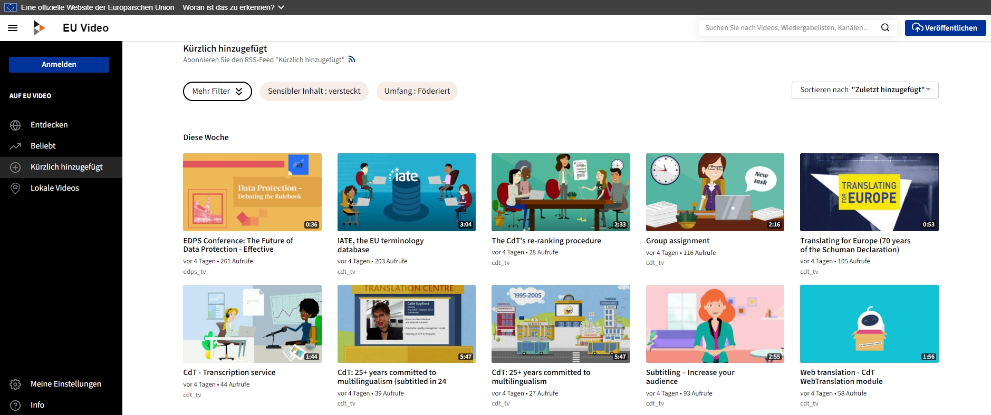
Task: Click the title 'Subtitling – Increase your audience'
Action: (x=690, y=377)
